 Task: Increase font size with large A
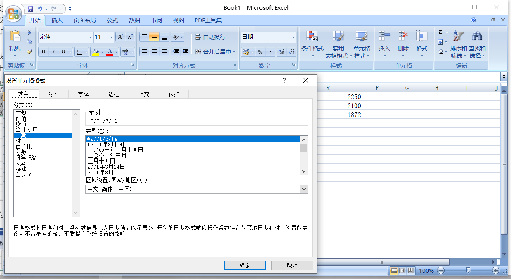coord(120,37)
